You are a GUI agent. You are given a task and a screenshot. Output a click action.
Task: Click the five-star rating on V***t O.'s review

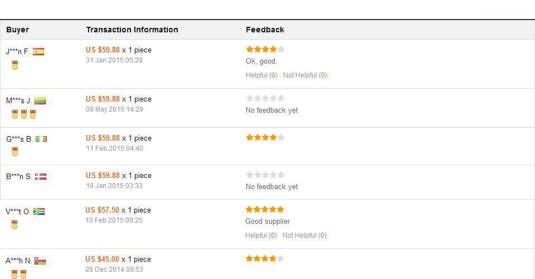tap(265, 209)
